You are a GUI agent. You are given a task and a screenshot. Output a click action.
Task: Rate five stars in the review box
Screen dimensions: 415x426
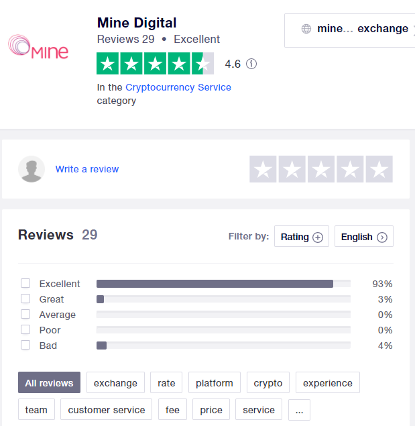(379, 169)
